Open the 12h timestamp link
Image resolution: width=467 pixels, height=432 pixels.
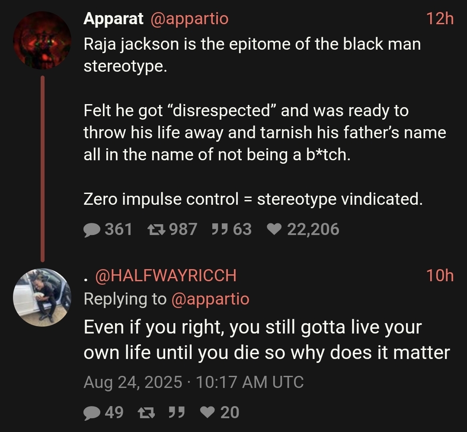pos(440,19)
